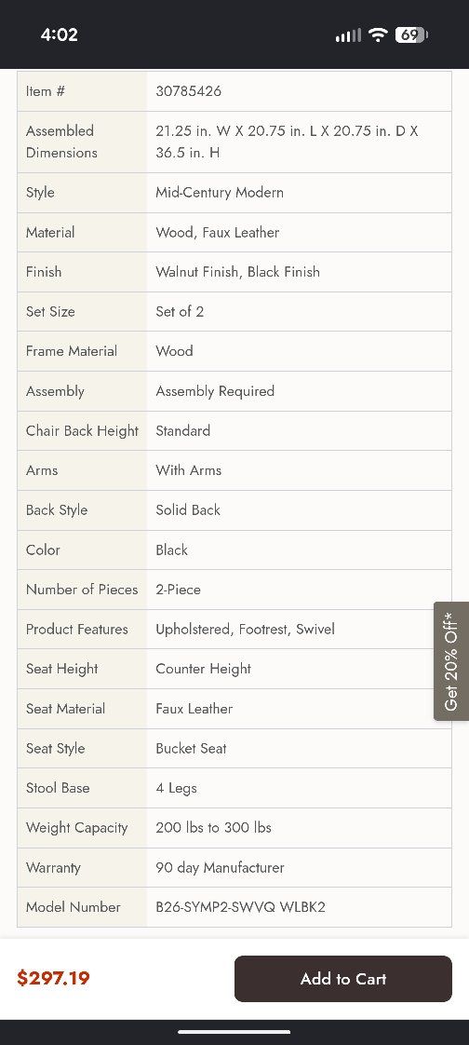469x1045 pixels.
Task: Tap the Wi-Fi status icon
Action: 378,34
